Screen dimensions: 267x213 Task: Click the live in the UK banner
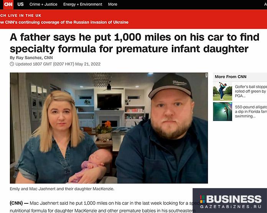[21, 15]
